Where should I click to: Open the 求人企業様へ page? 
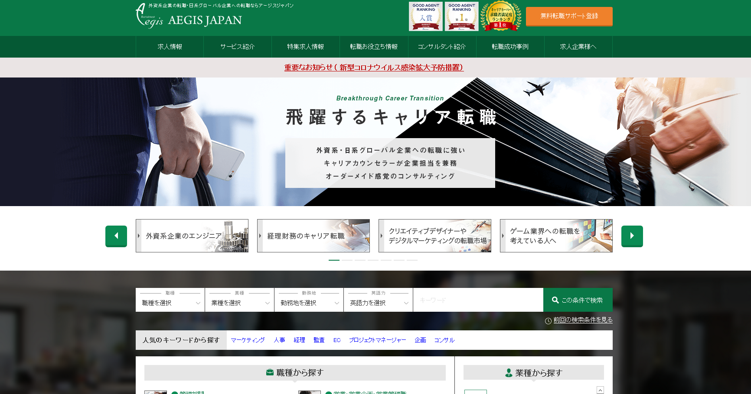tap(578, 47)
